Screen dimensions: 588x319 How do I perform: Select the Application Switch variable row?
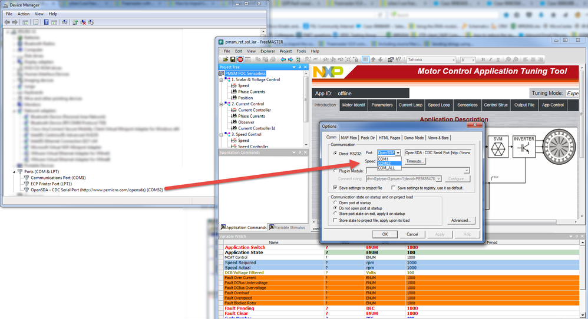(x=400, y=247)
